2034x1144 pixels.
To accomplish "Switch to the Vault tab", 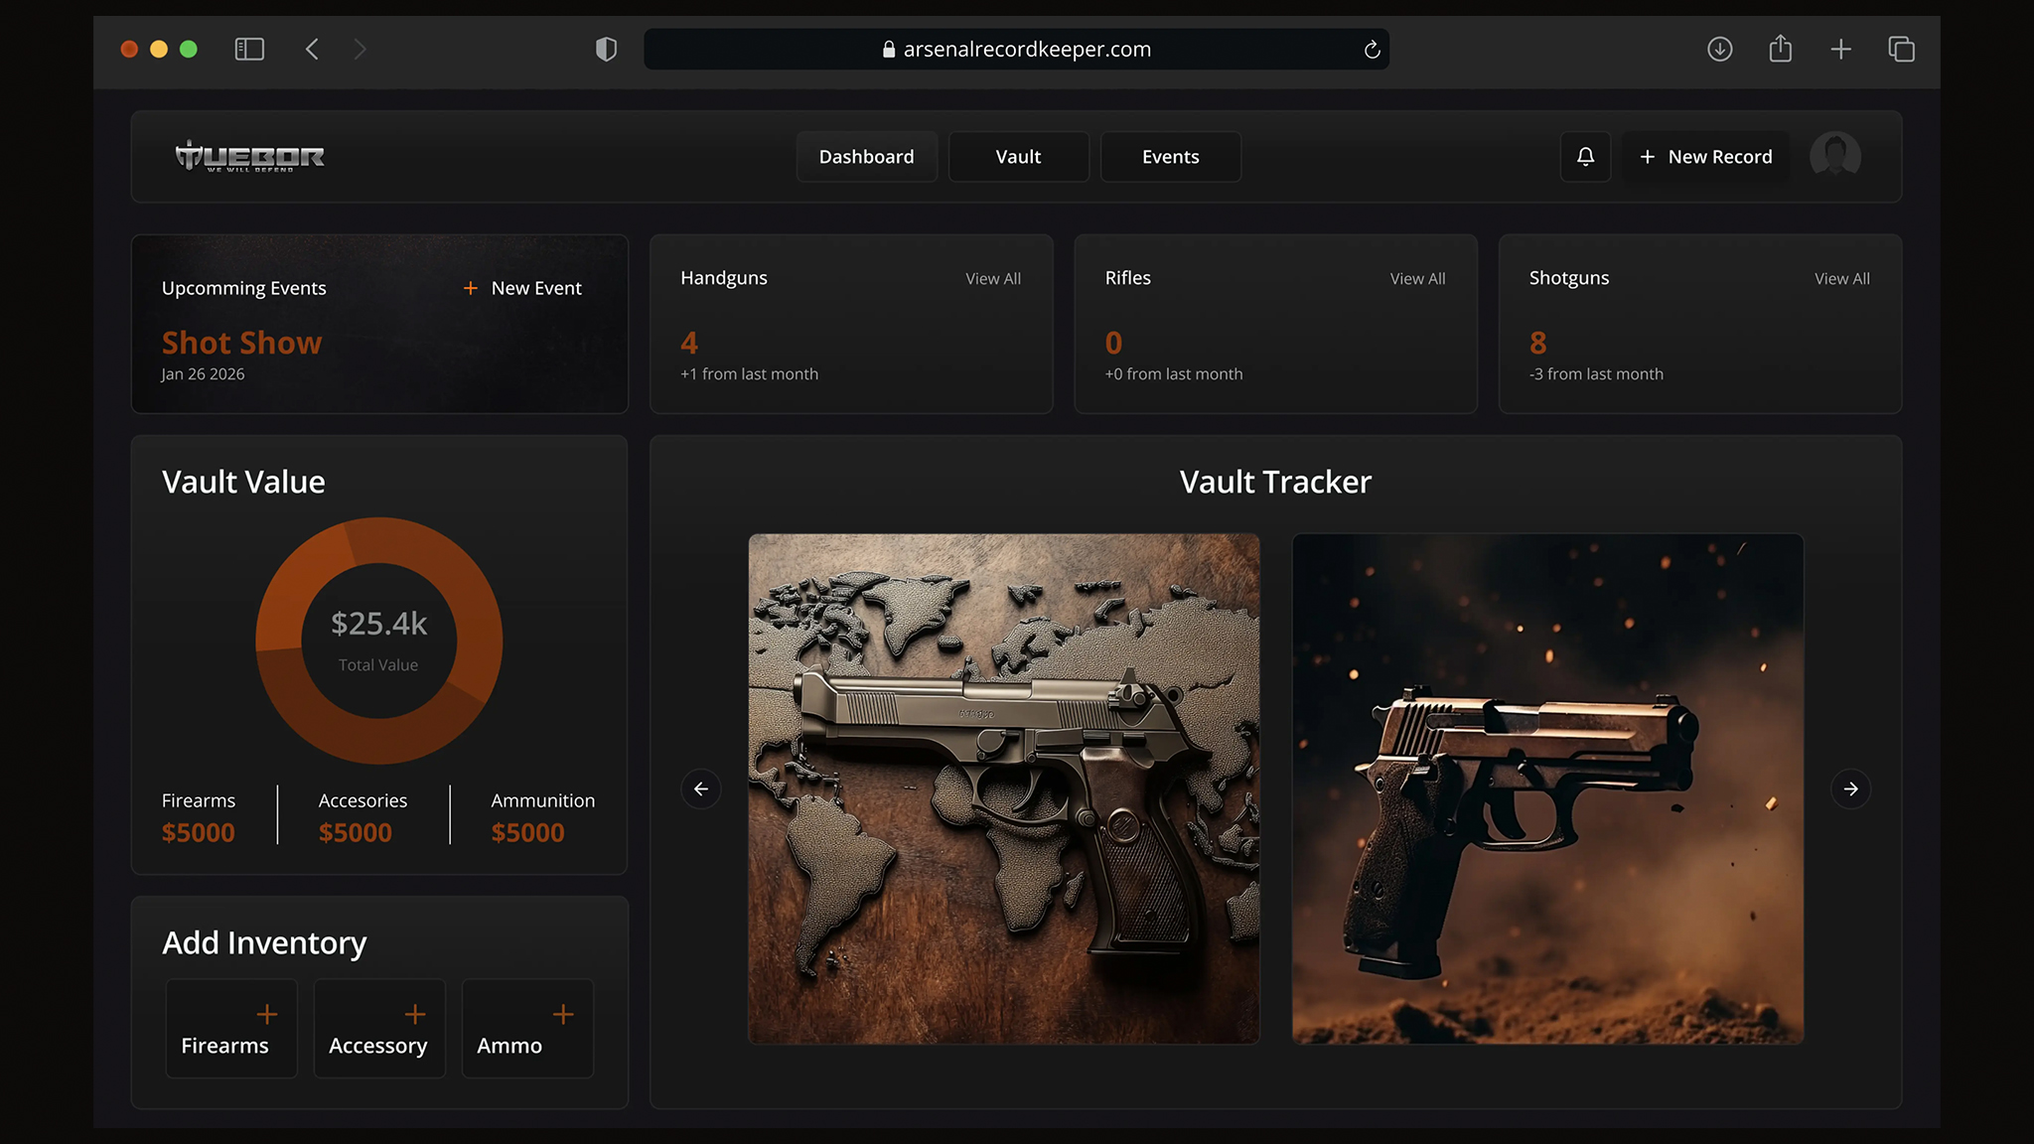I will pyautogui.click(x=1018, y=157).
